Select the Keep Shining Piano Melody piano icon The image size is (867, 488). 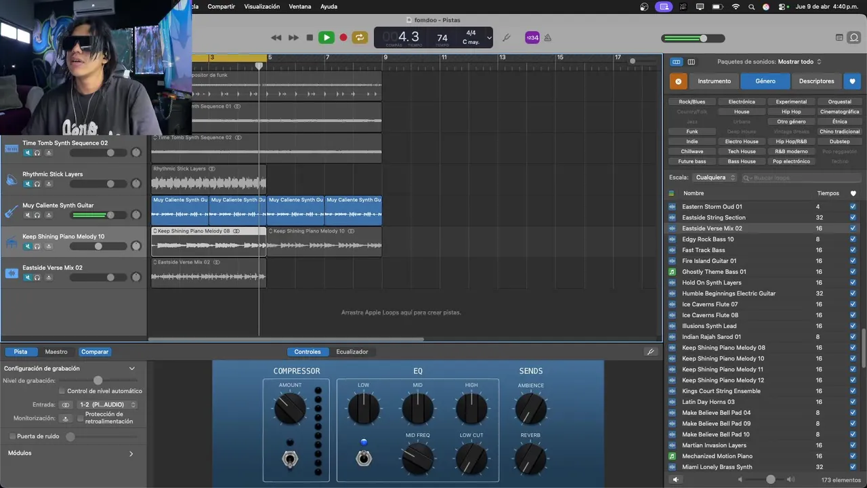(x=12, y=242)
